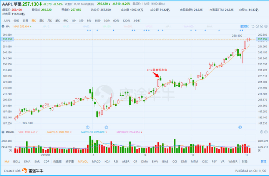Image resolution: width=269 pixels, height=176 pixels.
Task: Click the 富途牛牛 logo icon at bottom
Action: tap(25, 171)
